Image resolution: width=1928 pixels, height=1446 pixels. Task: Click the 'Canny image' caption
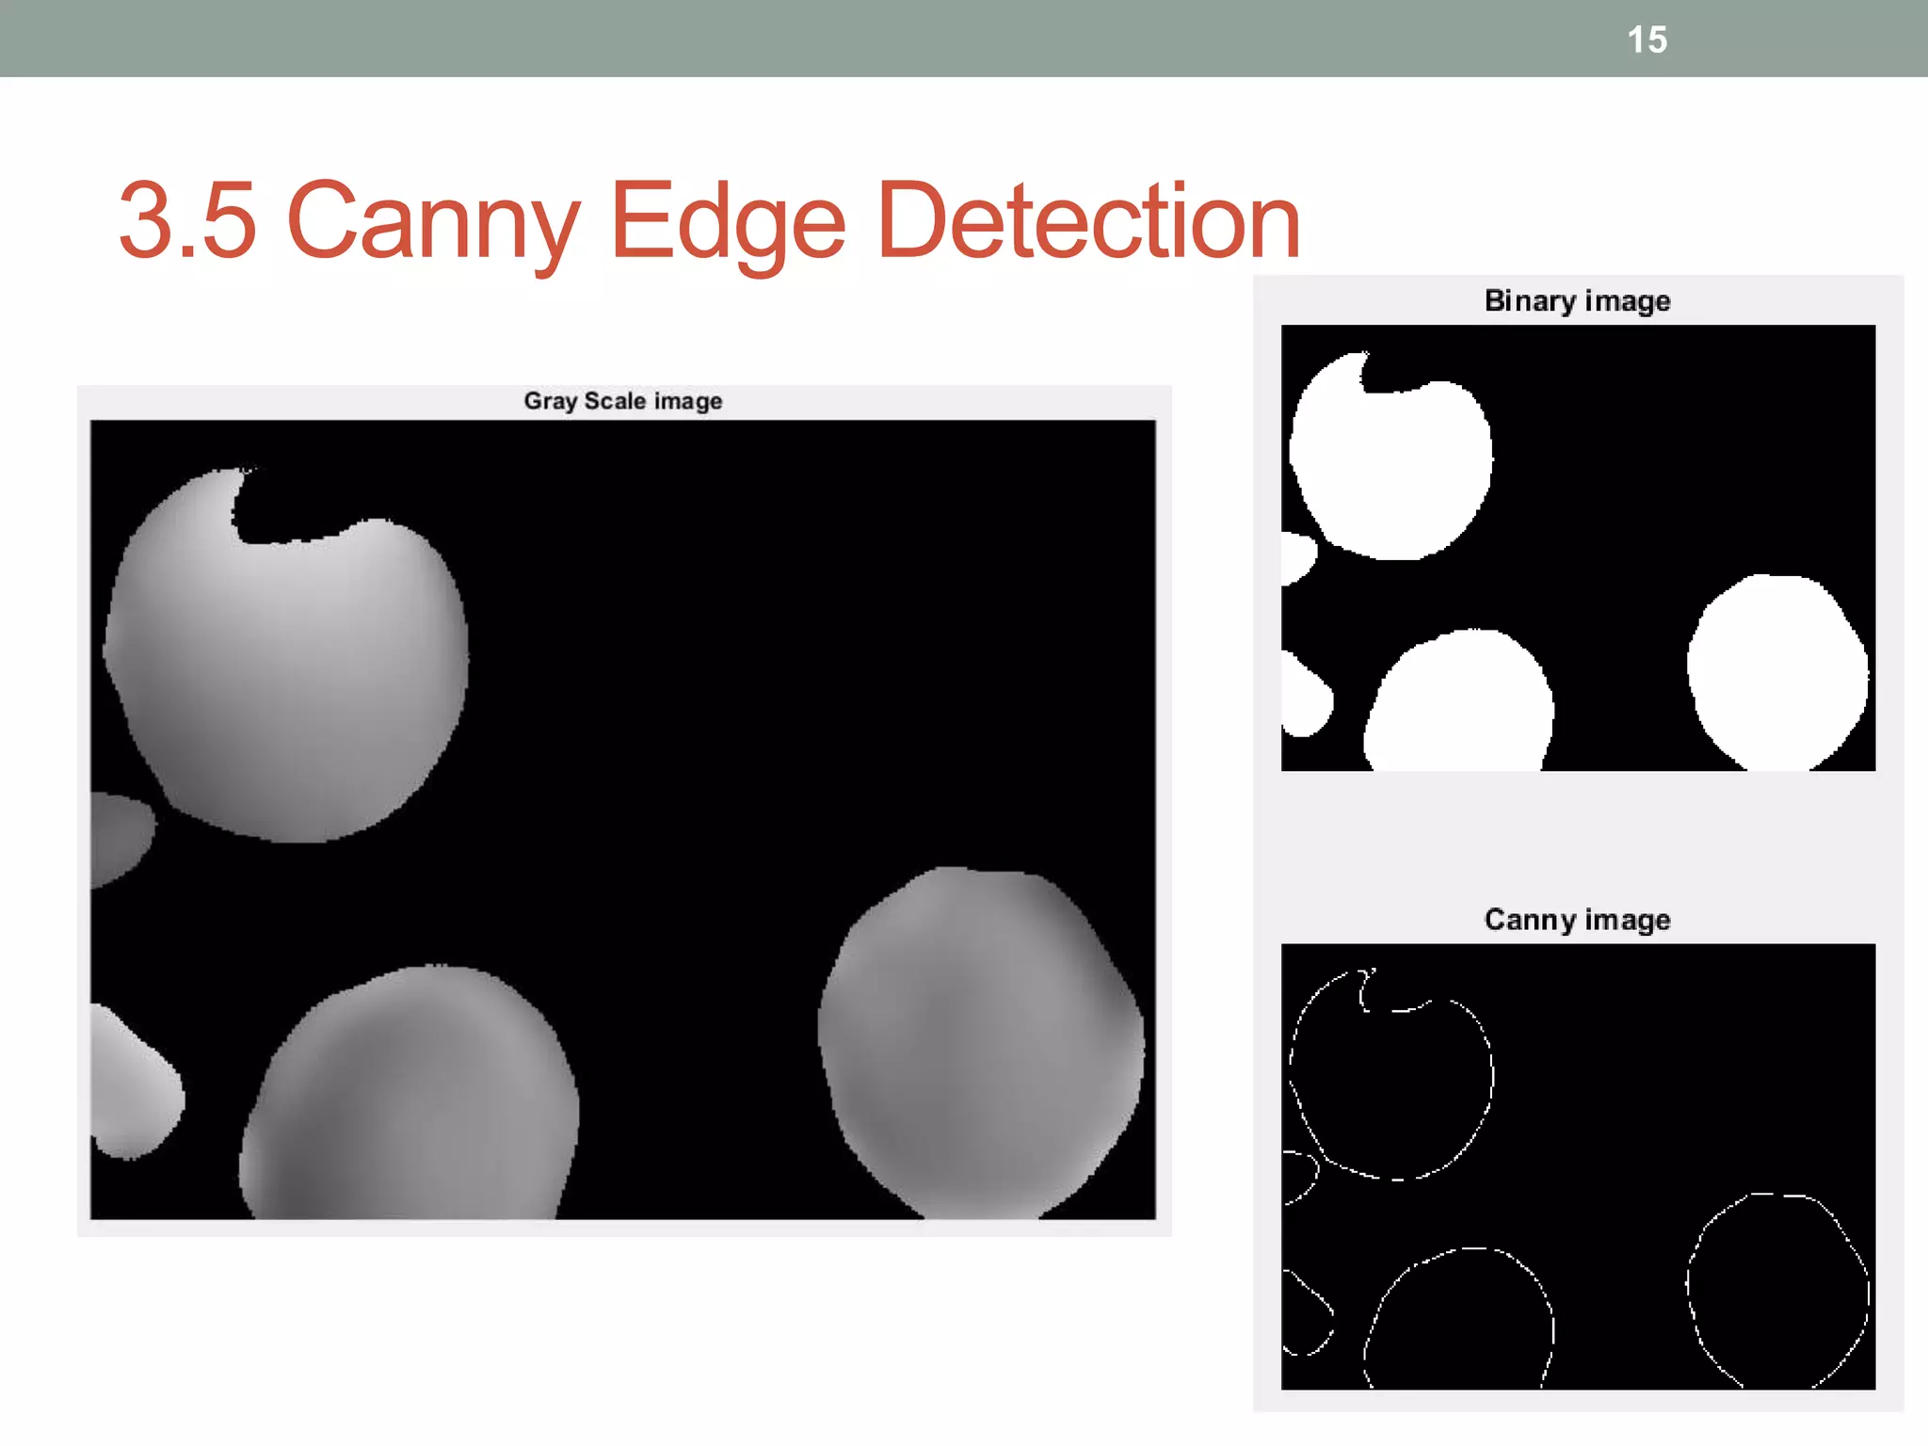pos(1577,920)
